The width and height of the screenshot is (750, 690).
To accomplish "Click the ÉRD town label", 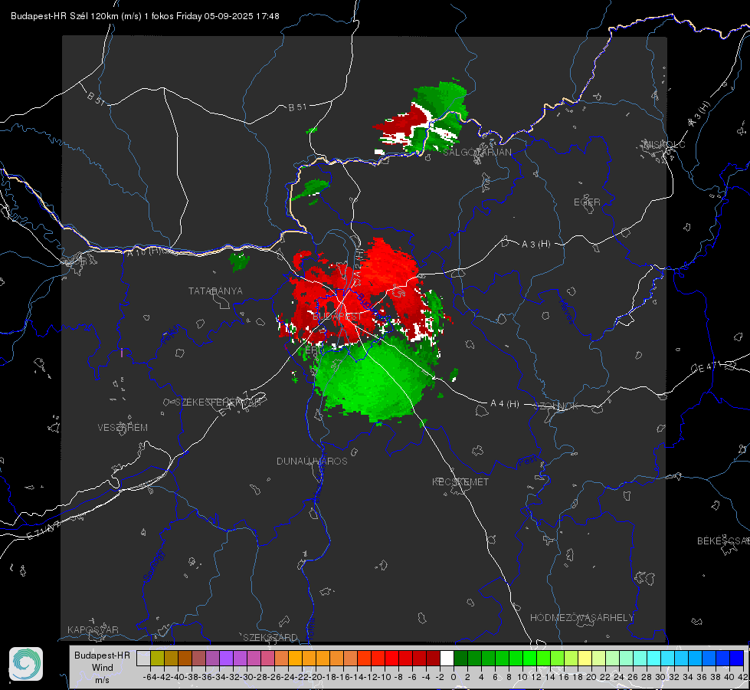I will pyautogui.click(x=313, y=350).
